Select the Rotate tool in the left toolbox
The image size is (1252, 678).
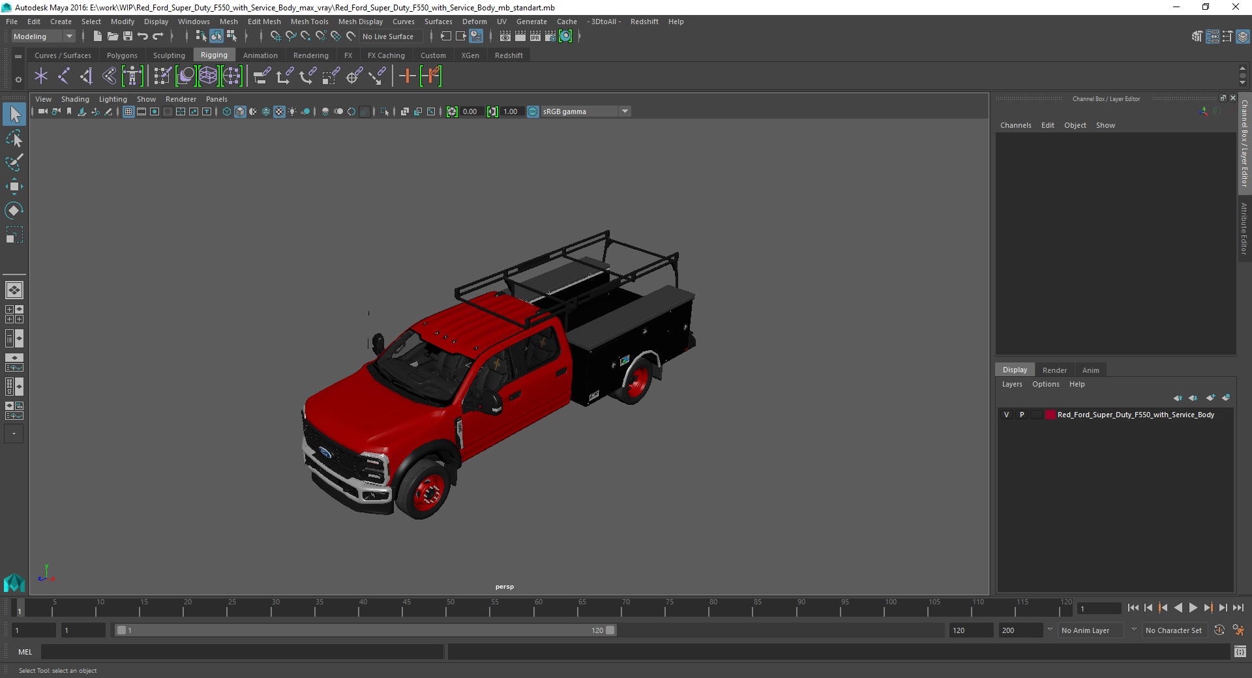(14, 211)
